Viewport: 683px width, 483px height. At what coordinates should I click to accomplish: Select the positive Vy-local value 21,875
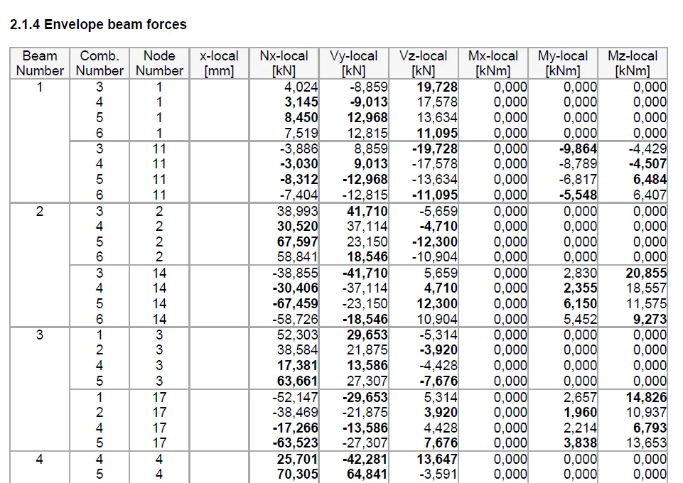pyautogui.click(x=367, y=350)
